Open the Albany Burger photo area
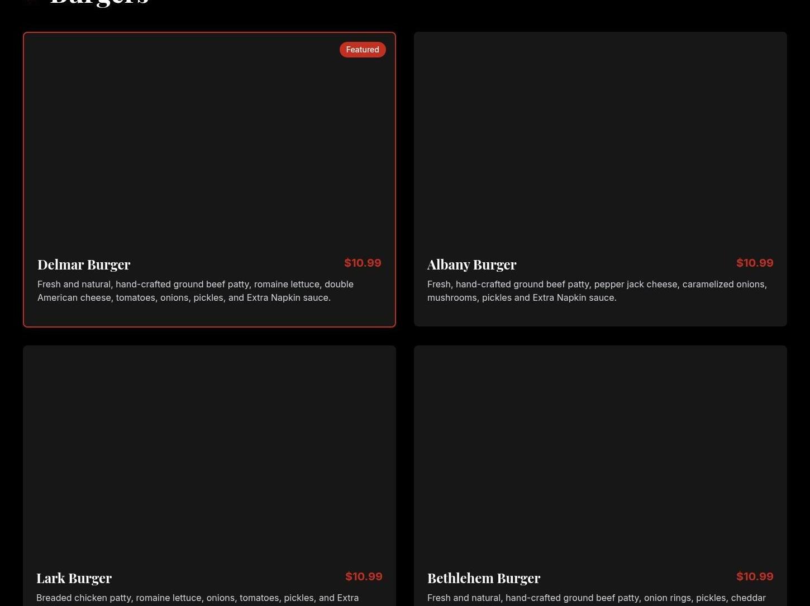 [601, 140]
